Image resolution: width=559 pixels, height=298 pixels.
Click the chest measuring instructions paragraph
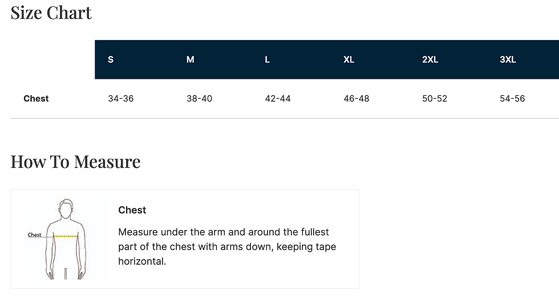pyautogui.click(x=227, y=247)
